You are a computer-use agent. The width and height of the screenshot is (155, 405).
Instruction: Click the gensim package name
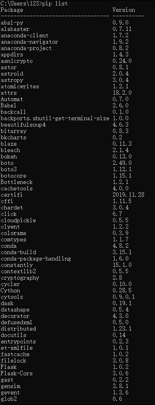(10, 386)
